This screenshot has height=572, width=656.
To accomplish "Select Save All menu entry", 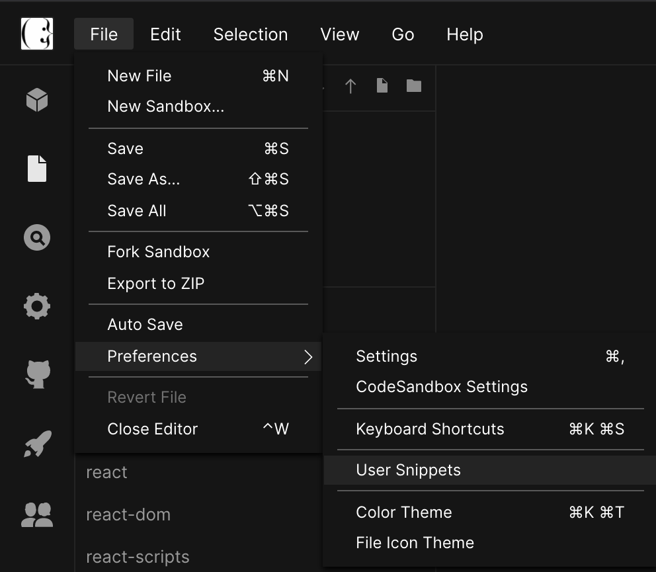I will tap(198, 210).
